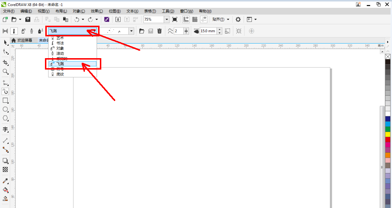Select the Pick tool in the toolbox

pyautogui.click(x=5, y=42)
